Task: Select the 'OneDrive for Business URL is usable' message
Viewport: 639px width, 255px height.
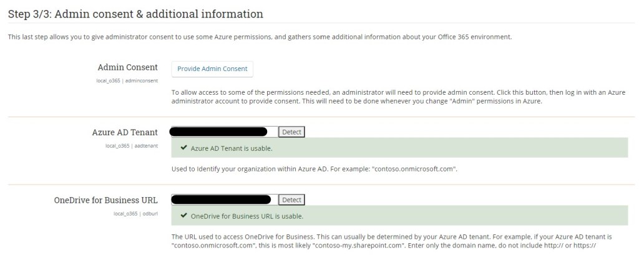Action: point(246,216)
